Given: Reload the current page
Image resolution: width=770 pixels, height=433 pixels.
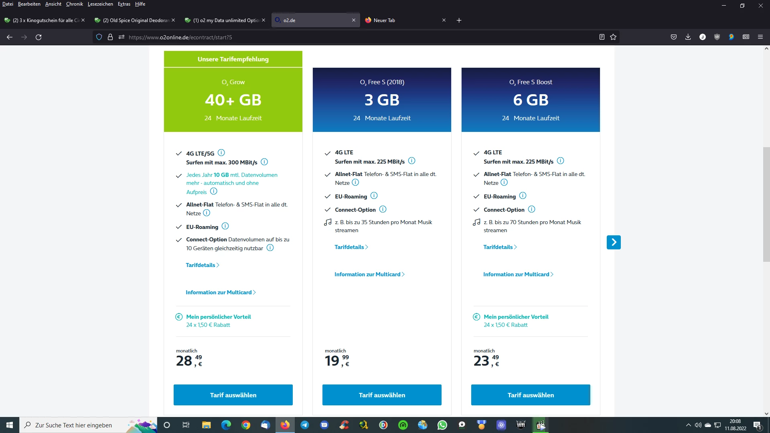Looking at the screenshot, I should point(38,37).
